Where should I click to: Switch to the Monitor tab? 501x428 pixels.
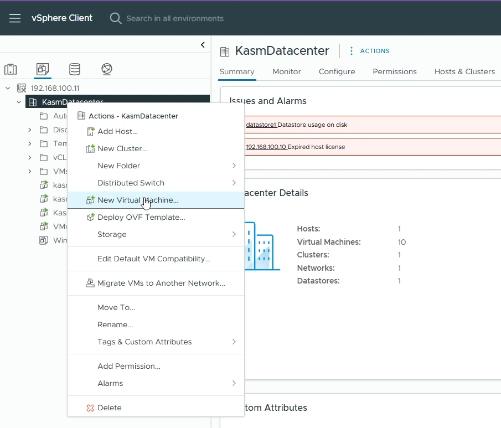coord(286,71)
